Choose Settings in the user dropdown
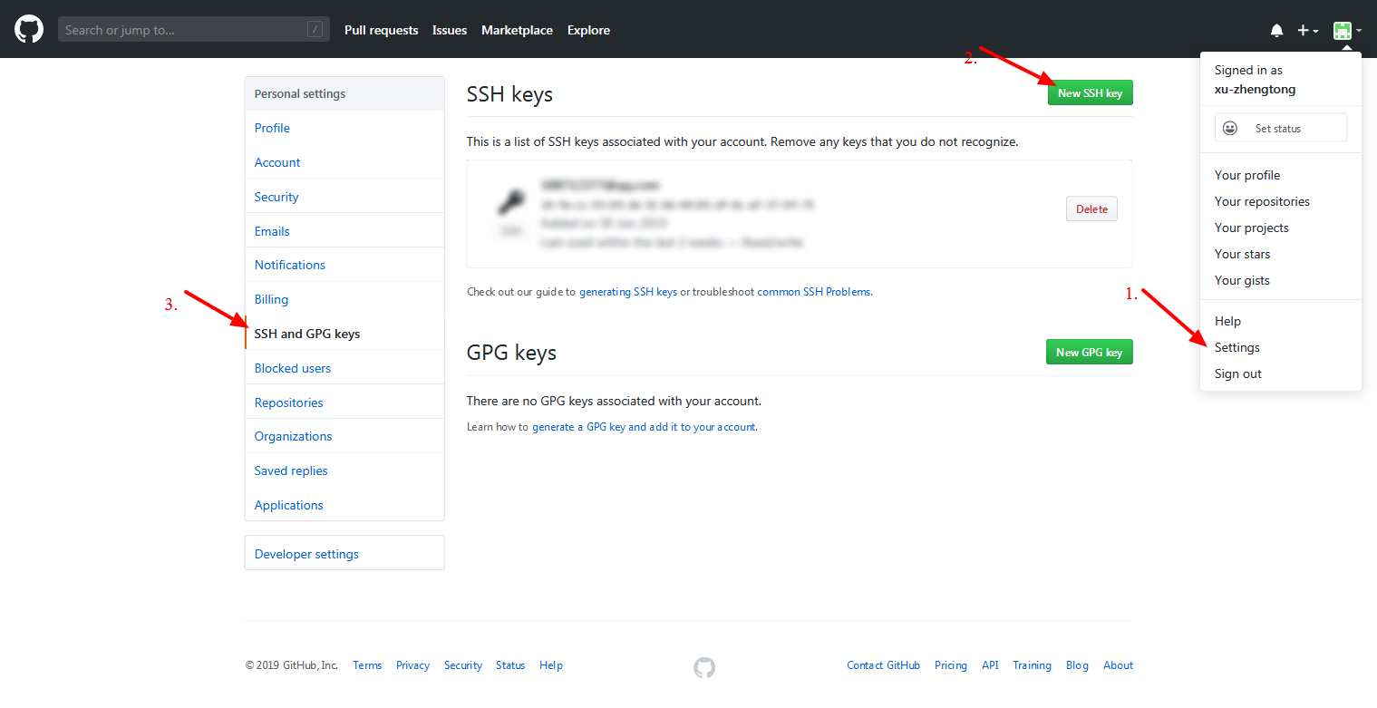The height and width of the screenshot is (708, 1377). (x=1237, y=347)
